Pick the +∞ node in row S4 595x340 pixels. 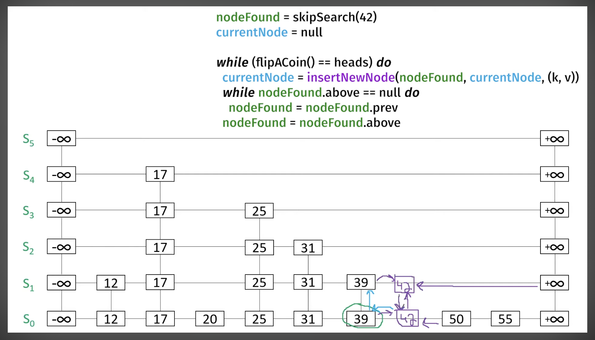(x=555, y=174)
